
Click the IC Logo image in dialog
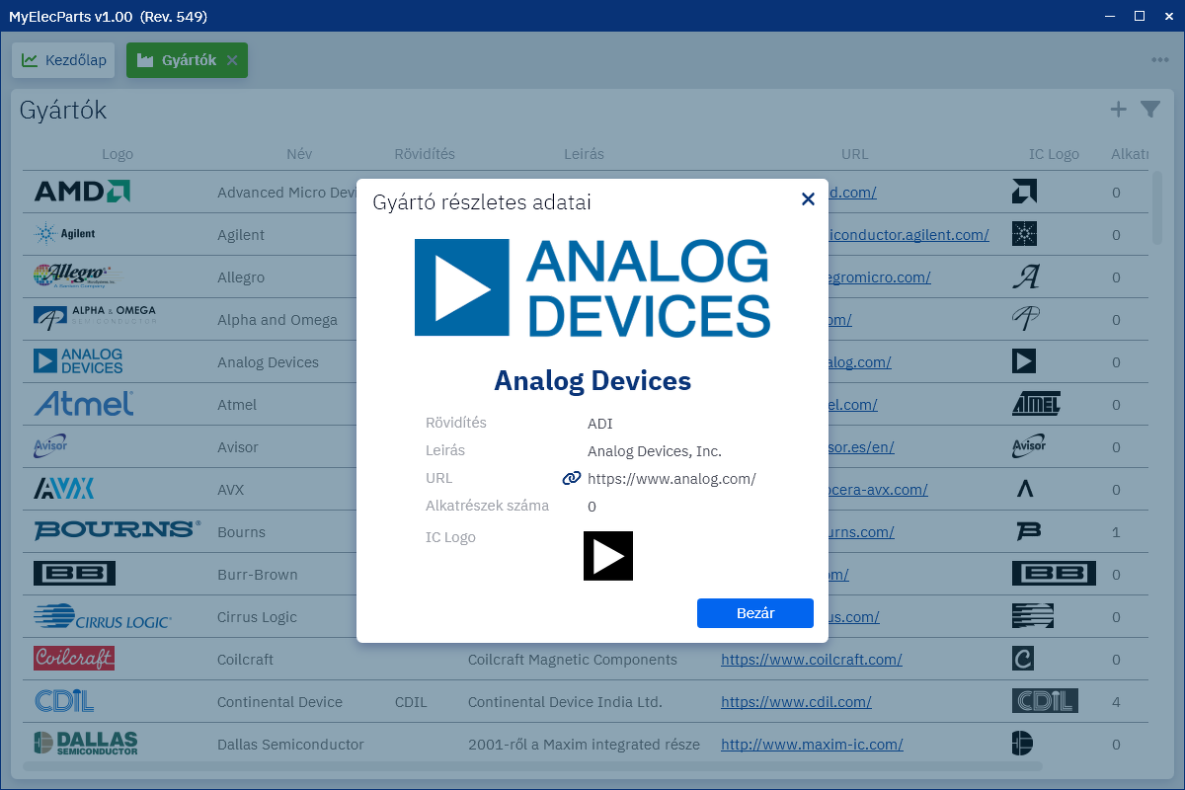[x=608, y=556]
